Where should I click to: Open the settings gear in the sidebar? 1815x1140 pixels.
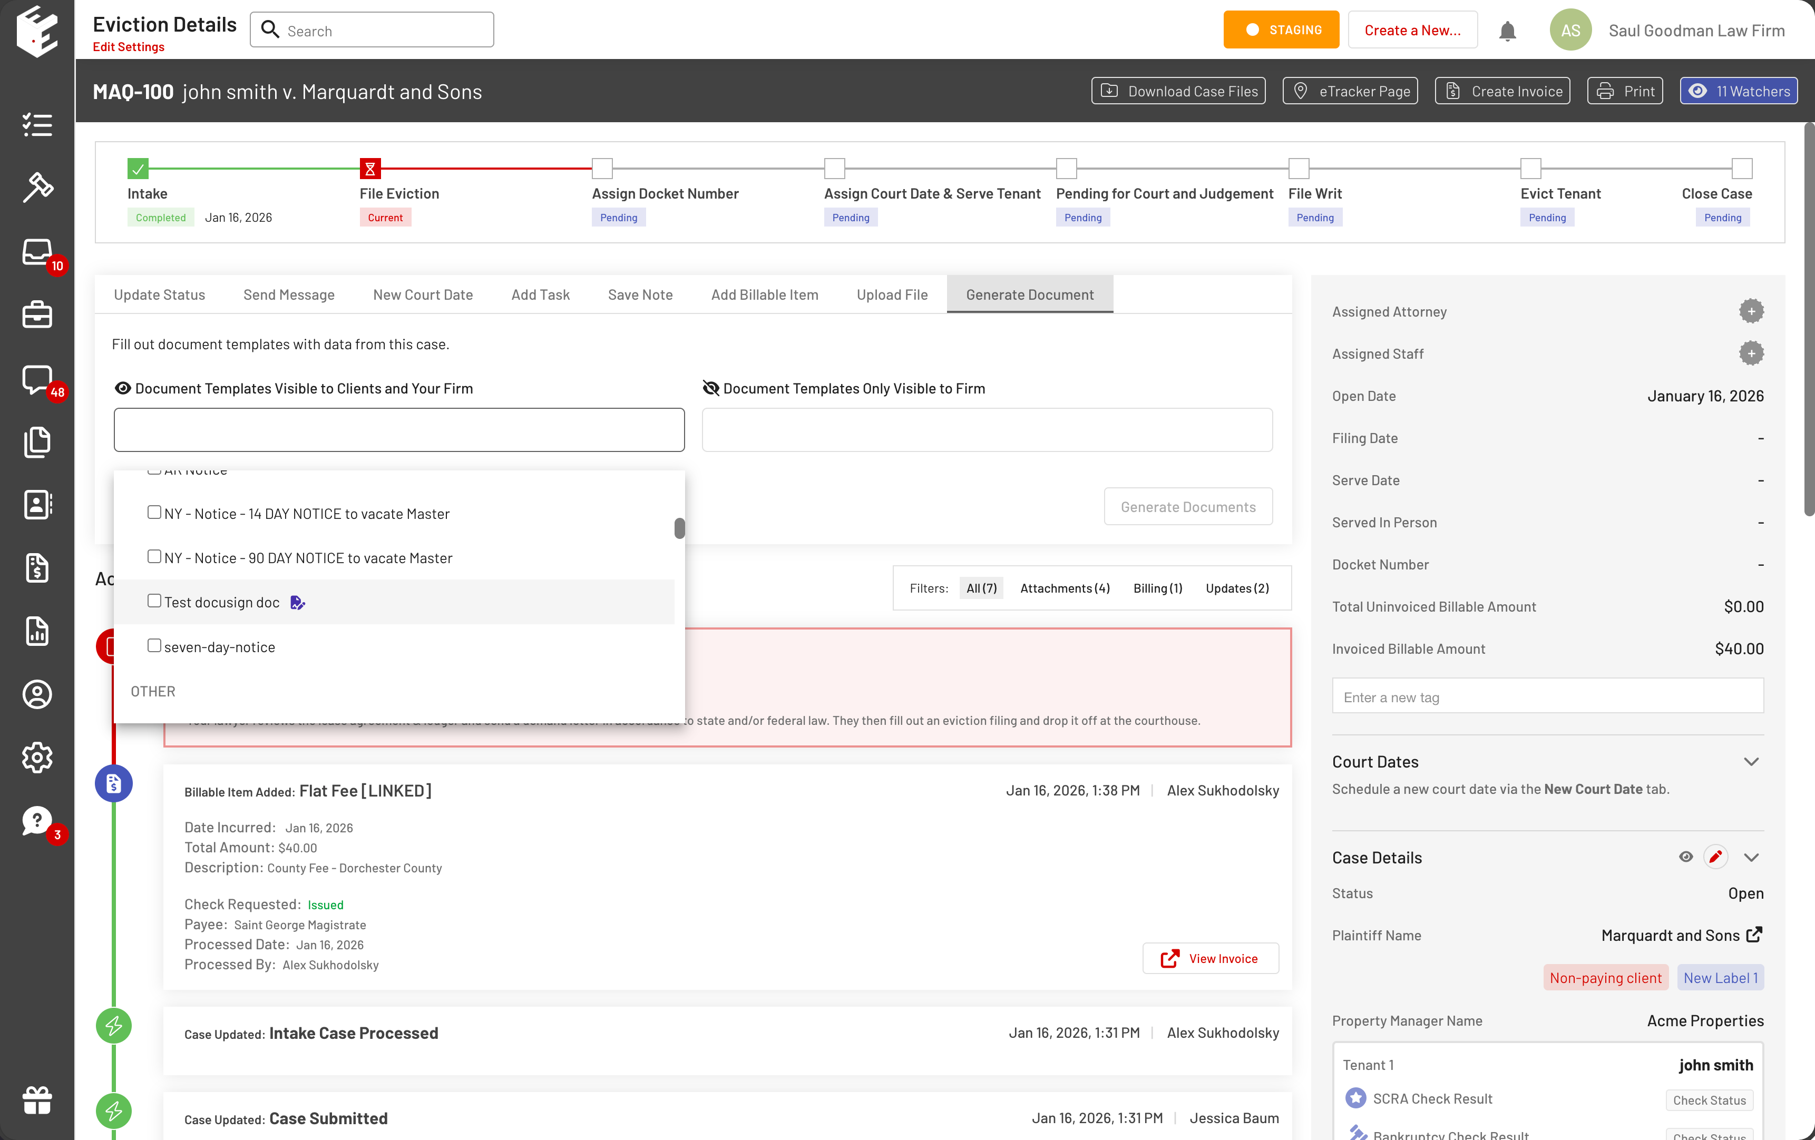click(37, 757)
